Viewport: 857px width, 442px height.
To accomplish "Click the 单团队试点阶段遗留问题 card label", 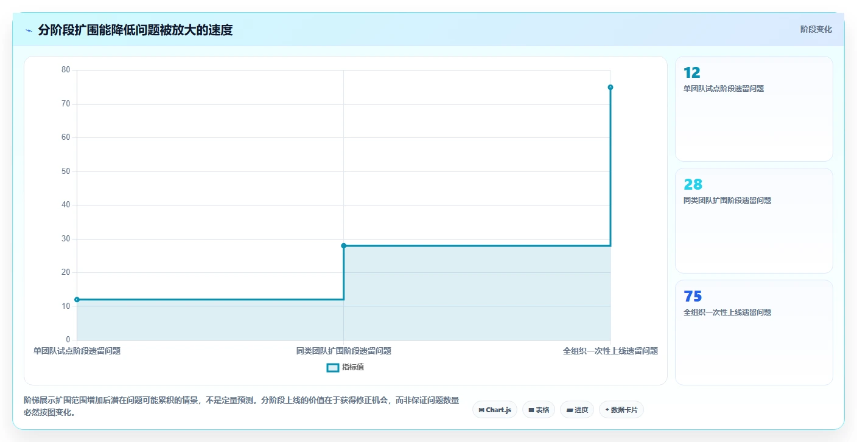I will tap(724, 89).
